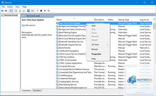The width and height of the screenshot is (156, 96).
Task: Select the CNG Key Isolation service
Action: (x=67, y=57)
